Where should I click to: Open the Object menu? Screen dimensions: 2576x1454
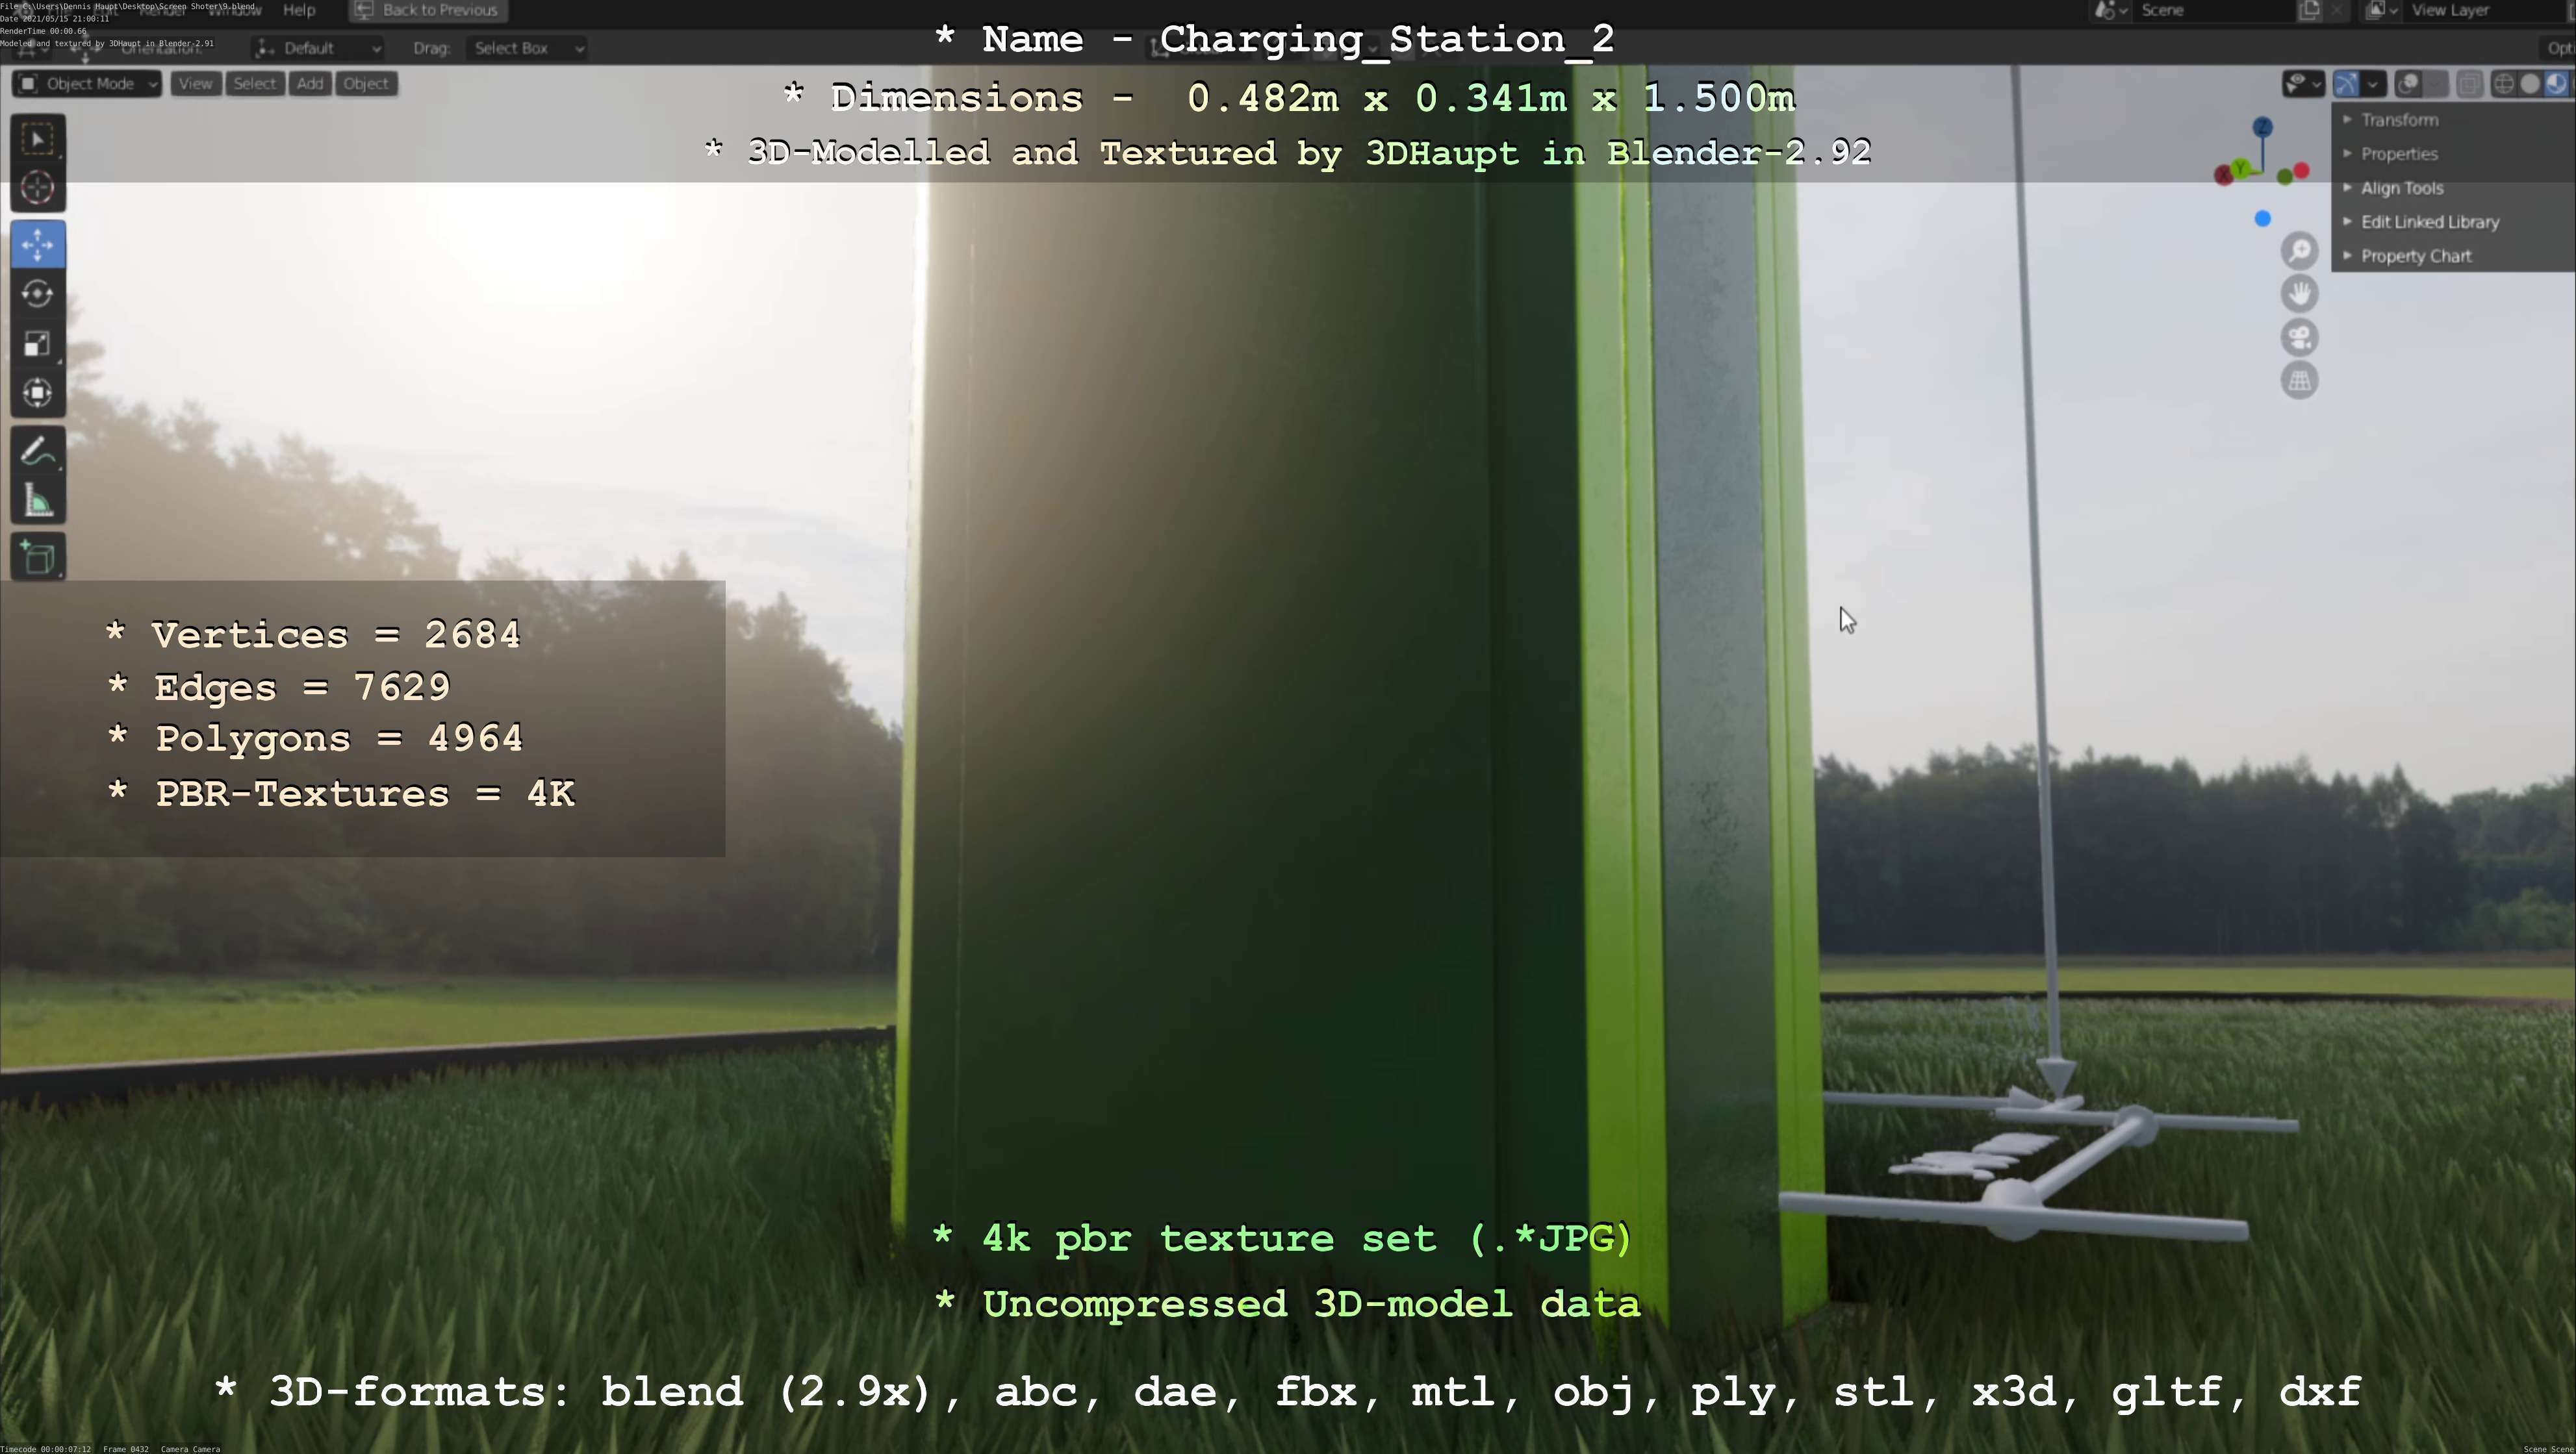coord(365,84)
